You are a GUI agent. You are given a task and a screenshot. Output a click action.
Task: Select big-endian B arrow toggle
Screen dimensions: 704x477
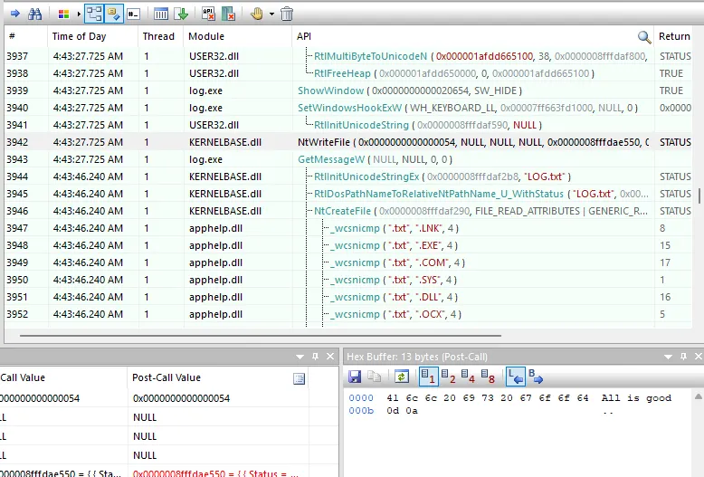[535, 377]
